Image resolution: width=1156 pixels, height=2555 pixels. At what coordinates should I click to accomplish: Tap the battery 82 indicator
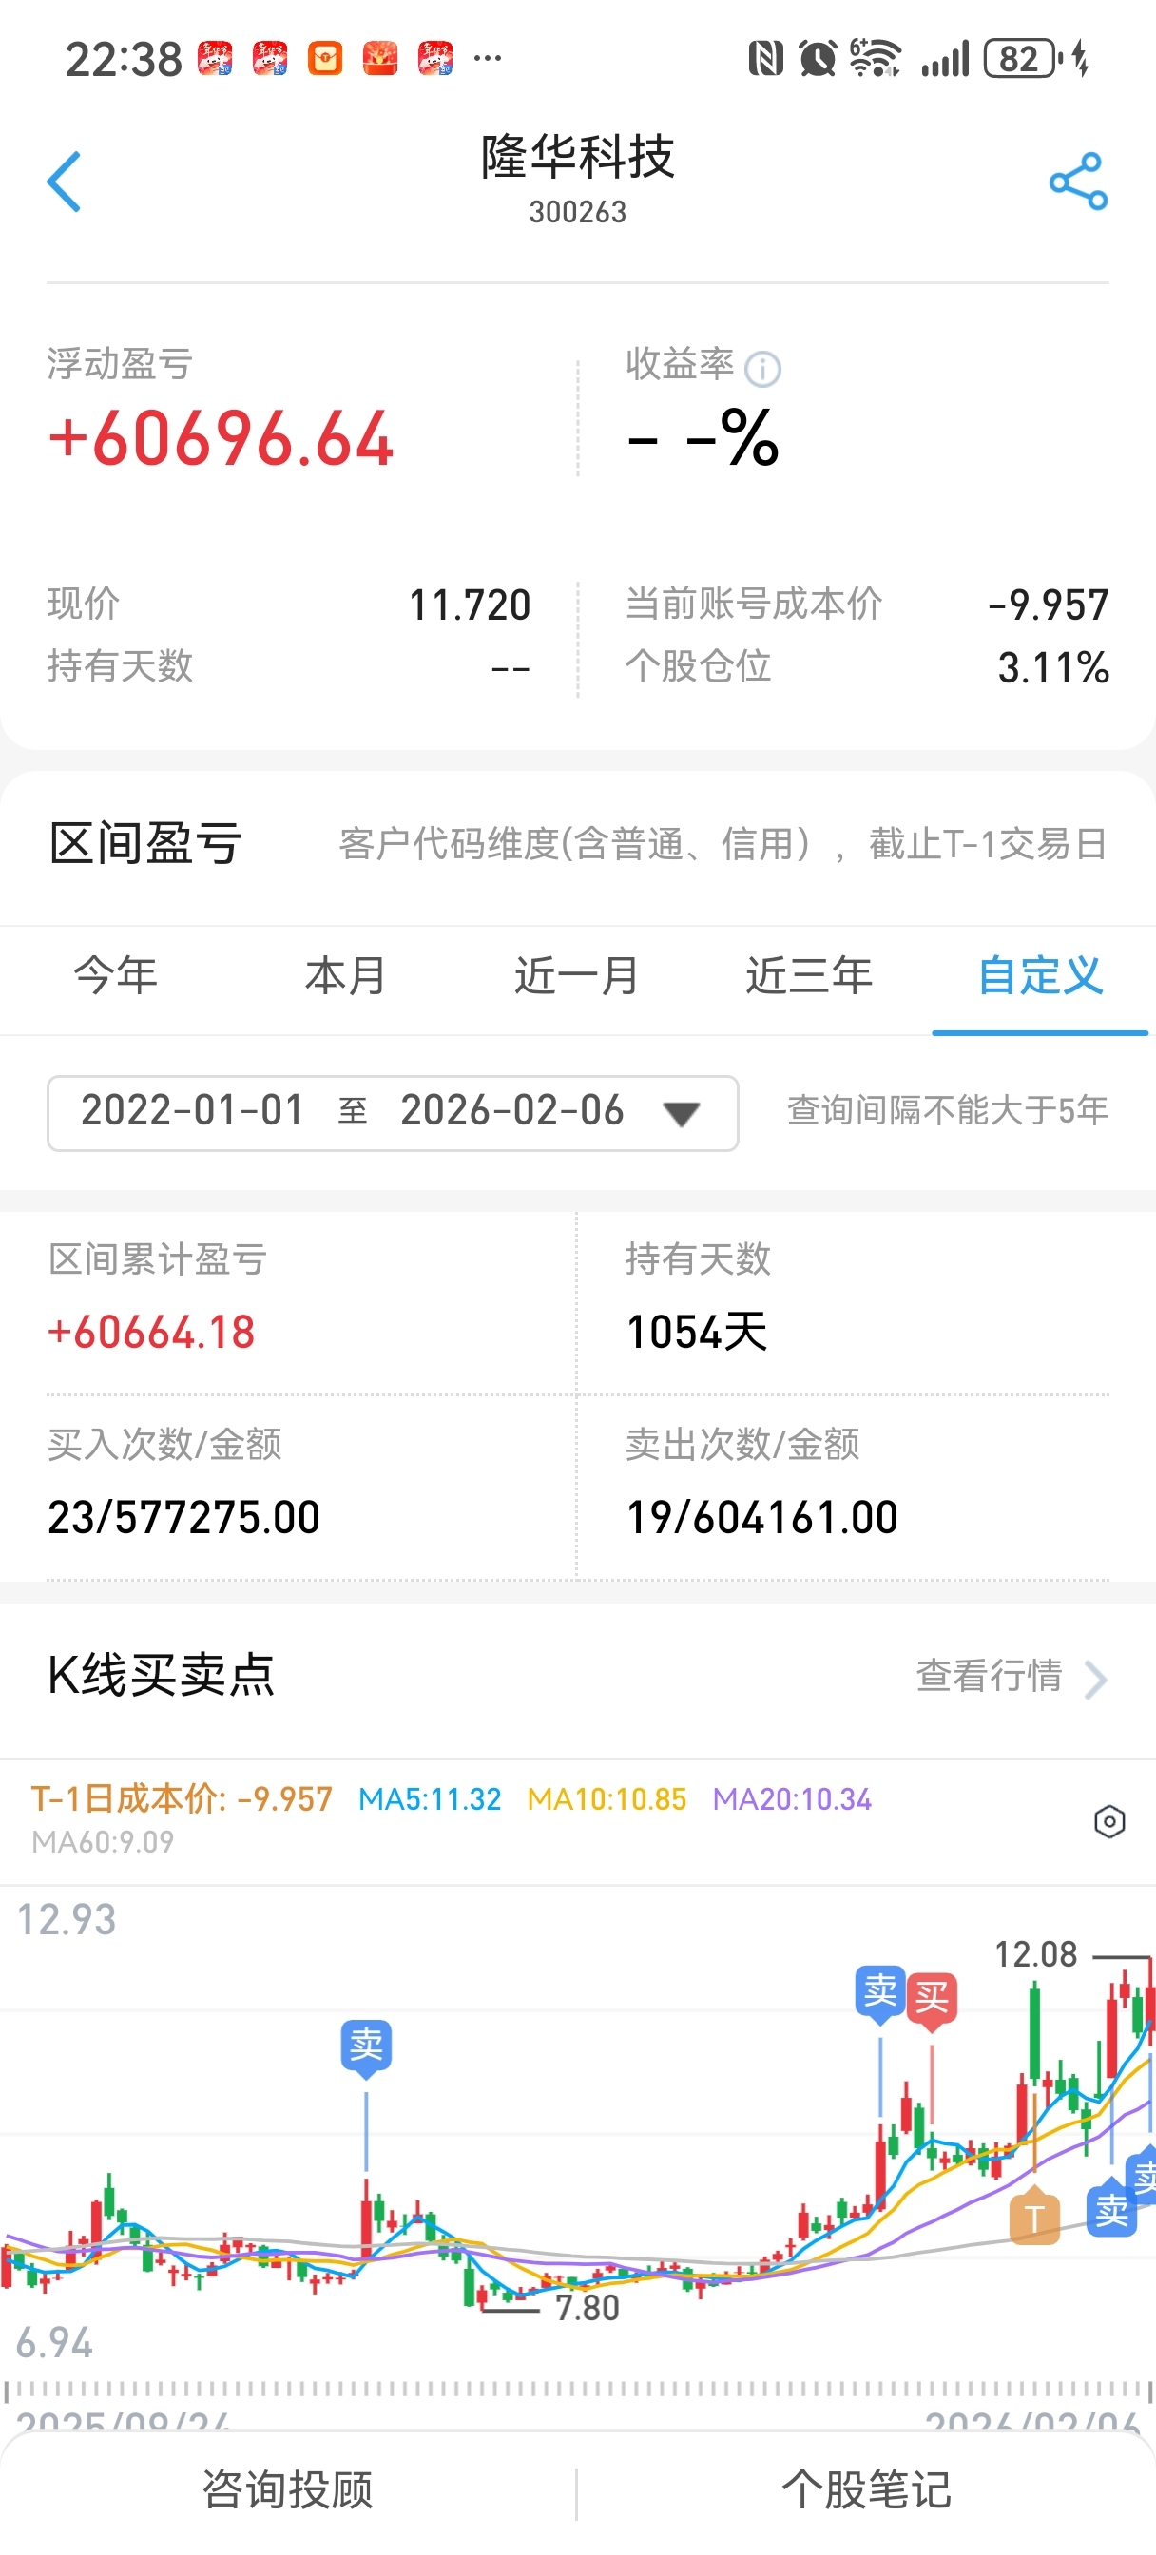pos(1024,59)
